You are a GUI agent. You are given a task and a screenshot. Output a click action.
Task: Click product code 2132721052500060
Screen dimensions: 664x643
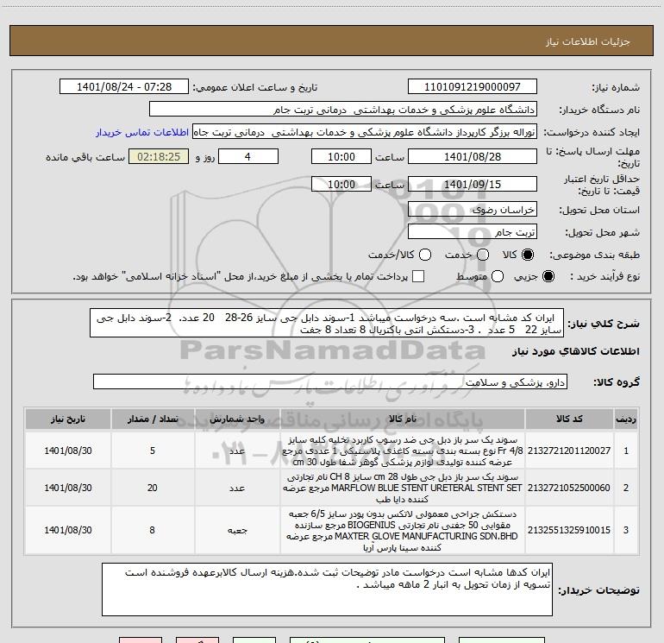point(569,488)
